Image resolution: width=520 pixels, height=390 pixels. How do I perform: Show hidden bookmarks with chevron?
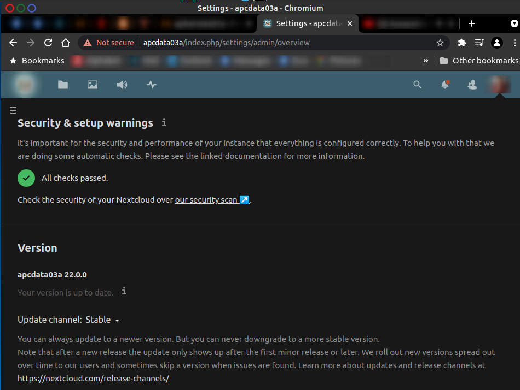(x=425, y=61)
